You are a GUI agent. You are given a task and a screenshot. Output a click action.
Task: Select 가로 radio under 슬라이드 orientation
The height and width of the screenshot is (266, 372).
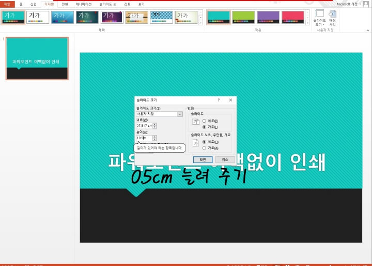click(204, 127)
